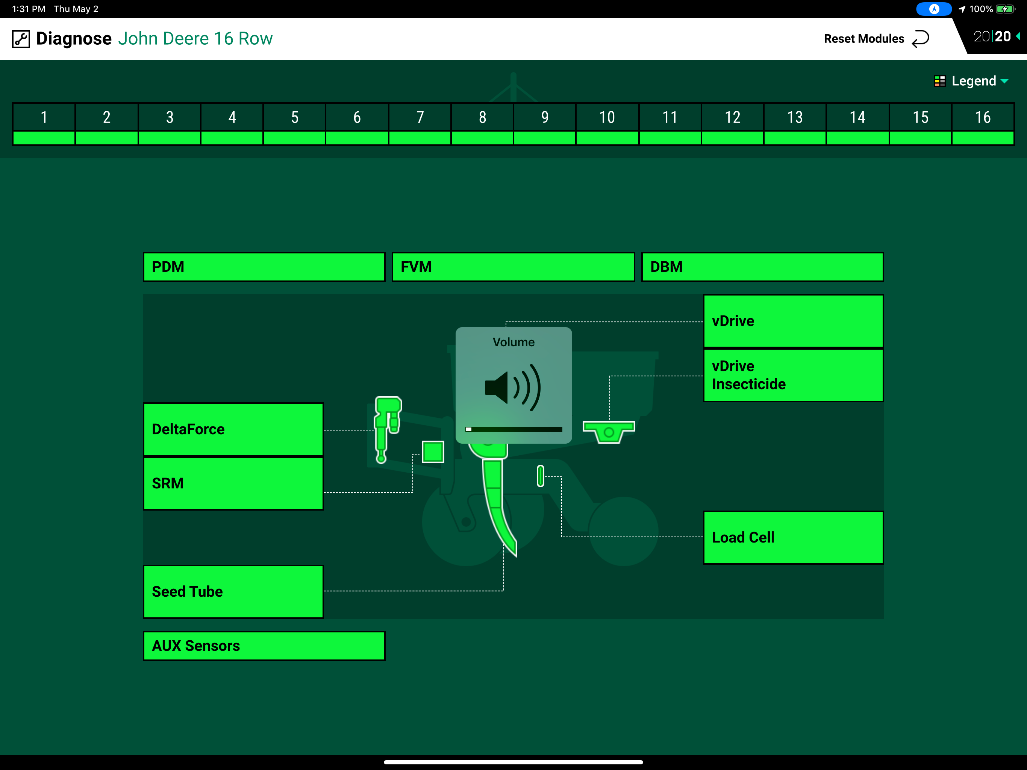Collapse the 20|20 side arrow
This screenshot has height=770, width=1027.
point(1018,36)
